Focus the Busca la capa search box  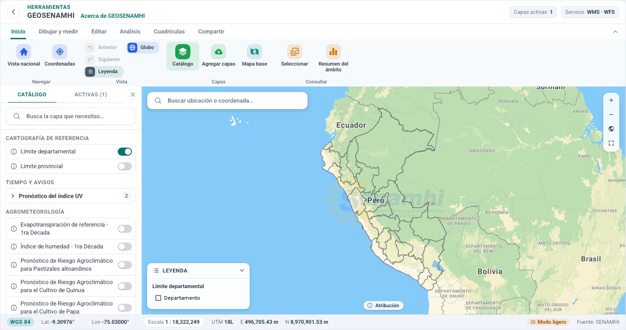71,116
